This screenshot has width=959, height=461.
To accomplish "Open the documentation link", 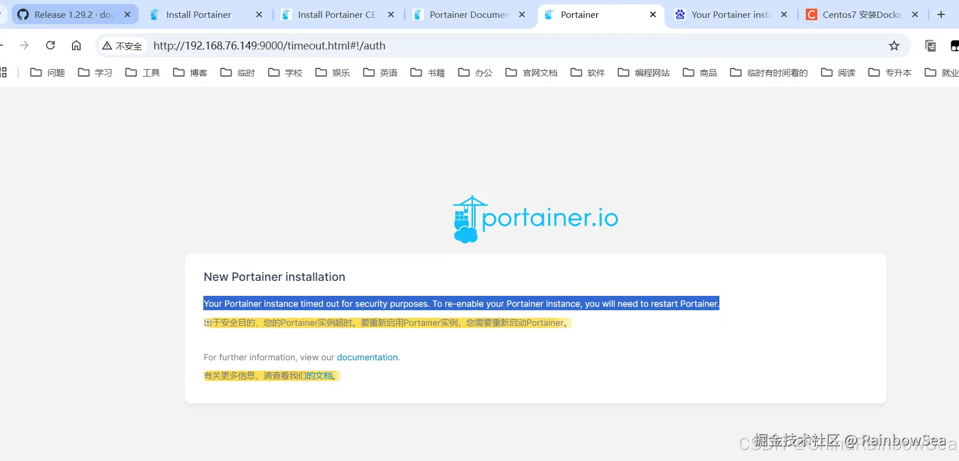I will pos(367,357).
